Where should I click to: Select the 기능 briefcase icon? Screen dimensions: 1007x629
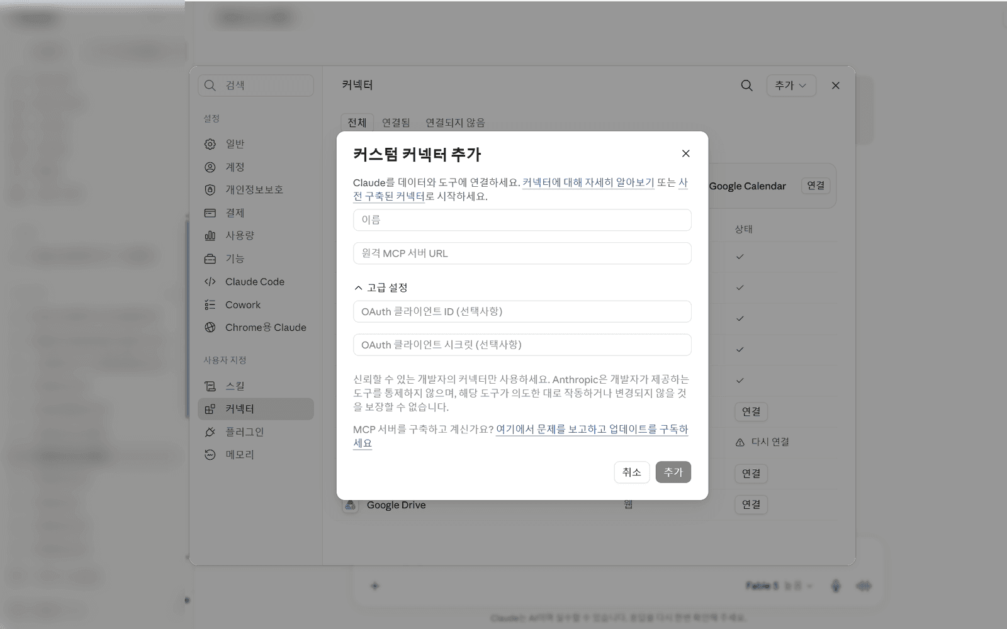pos(210,259)
